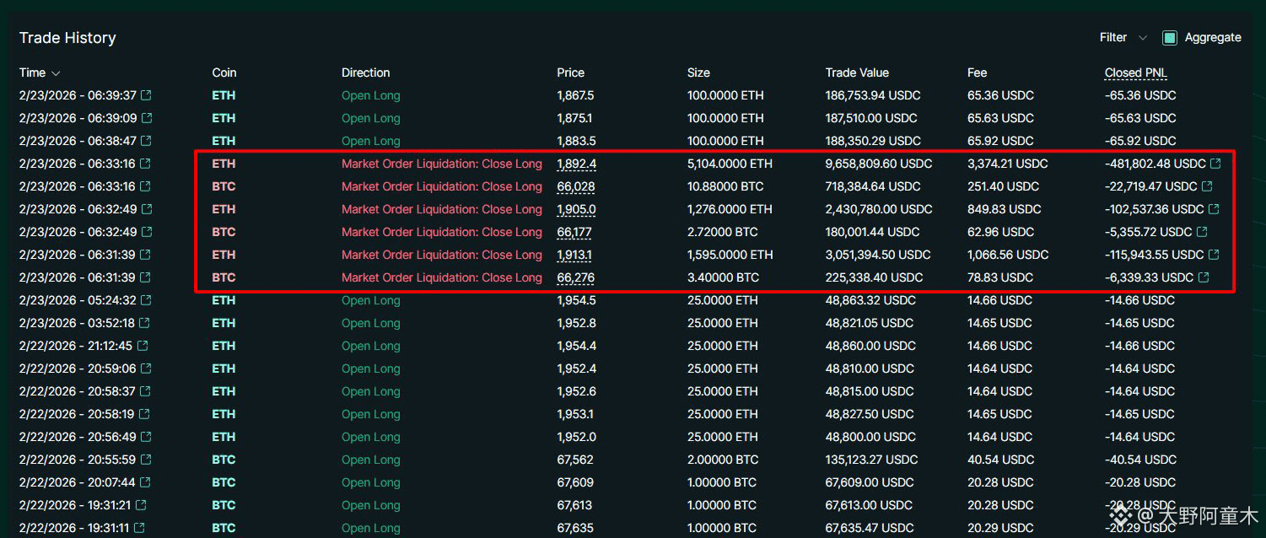Select trade value 9,658,809.60 USDC
This screenshot has width=1266, height=538.
pos(879,164)
